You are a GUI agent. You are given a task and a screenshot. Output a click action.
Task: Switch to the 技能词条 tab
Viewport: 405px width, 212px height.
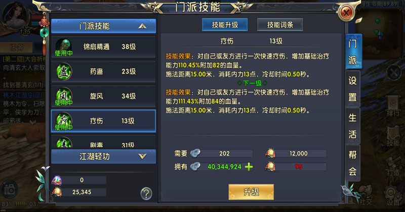coord(280,25)
